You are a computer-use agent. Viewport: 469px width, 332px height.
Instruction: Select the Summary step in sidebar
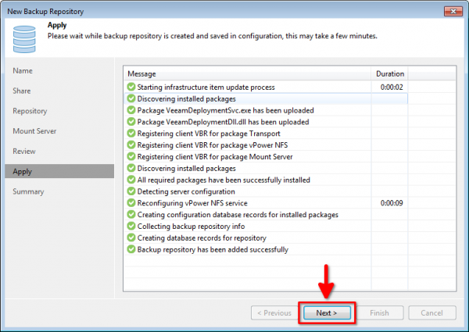pyautogui.click(x=28, y=191)
